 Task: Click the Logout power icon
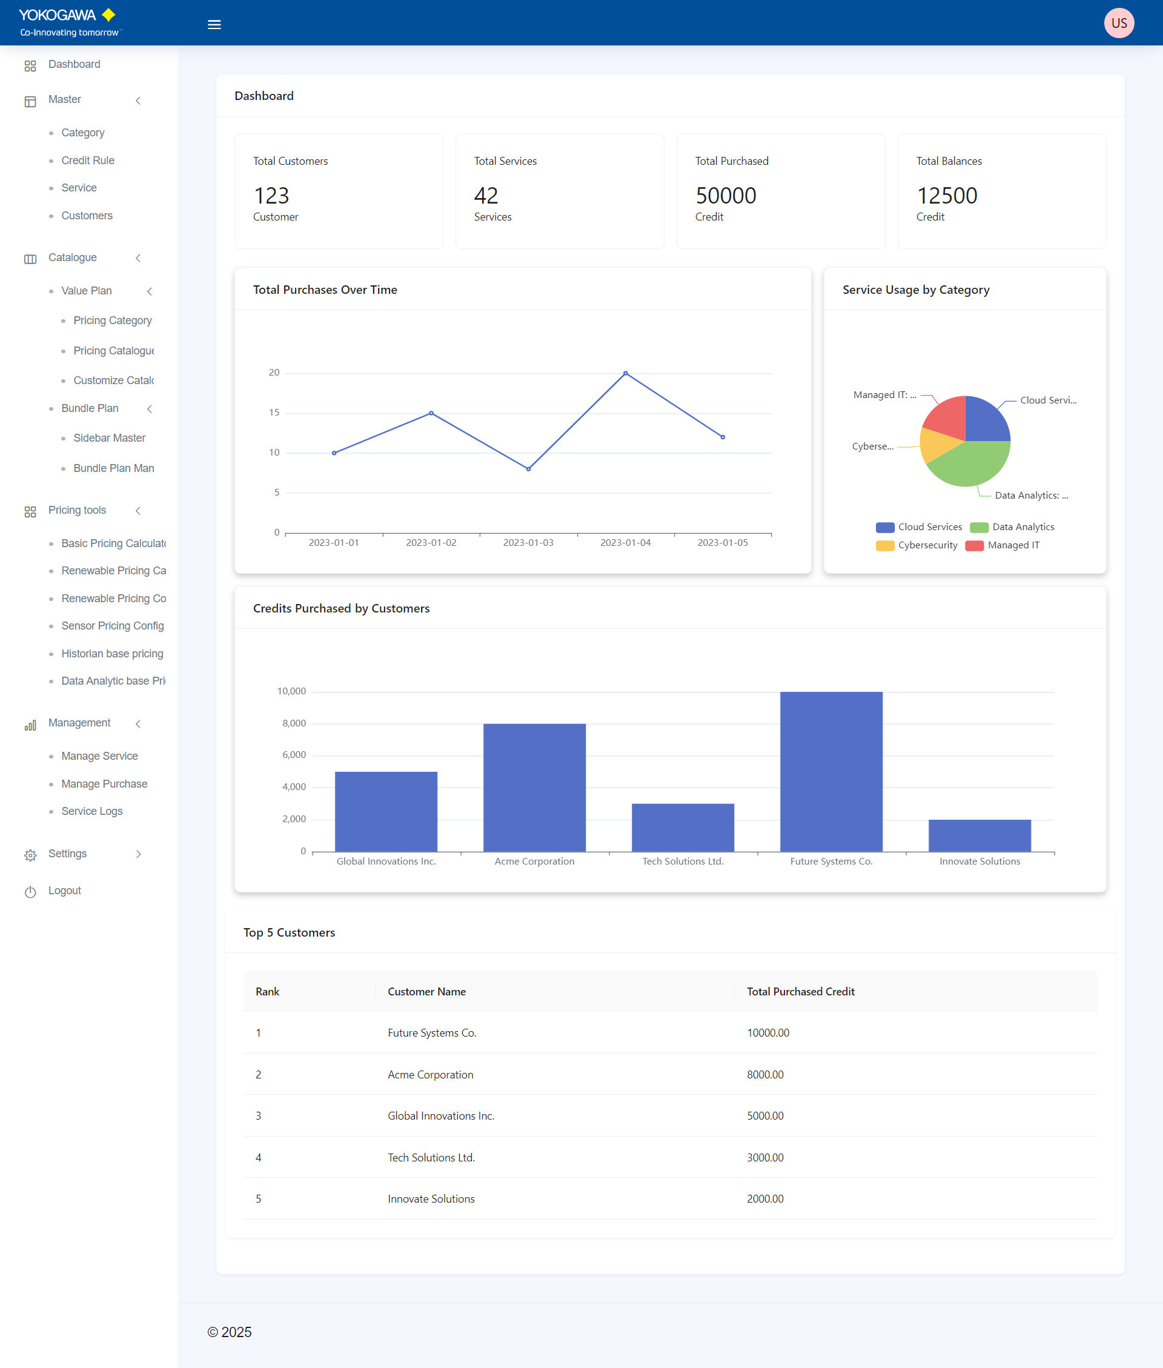tap(30, 891)
